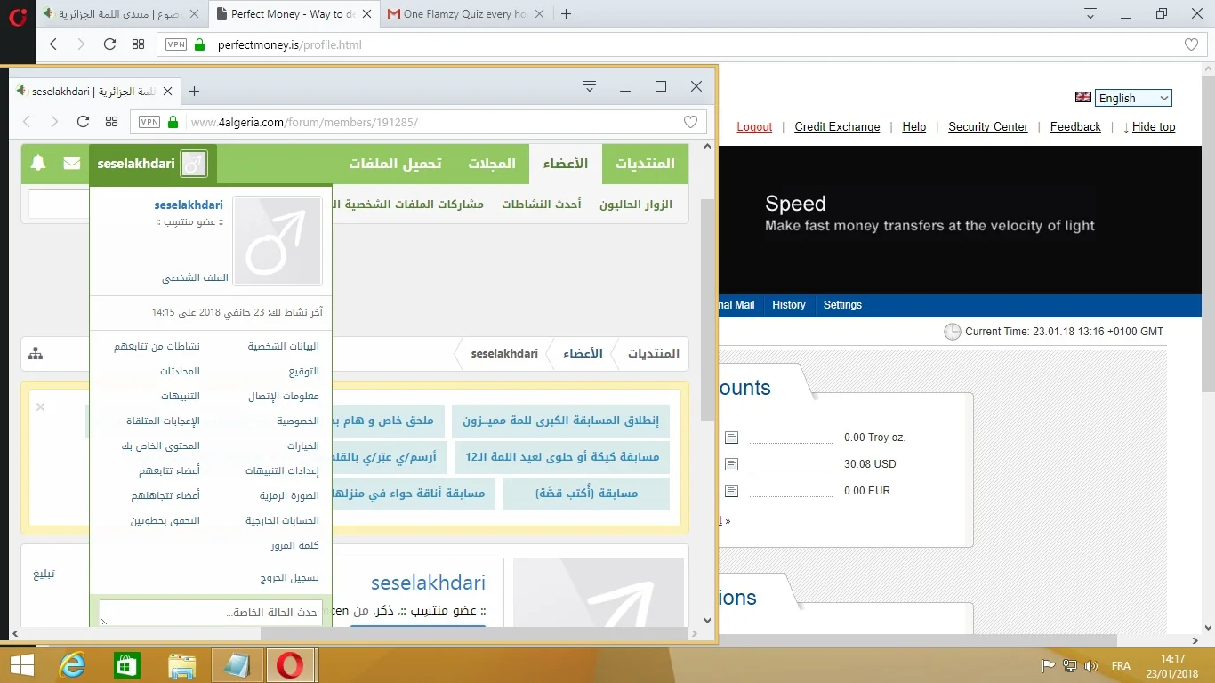Click the bookmark heart icon for perfectmoney.is
Image resolution: width=1215 pixels, height=683 pixels.
pyautogui.click(x=1191, y=44)
